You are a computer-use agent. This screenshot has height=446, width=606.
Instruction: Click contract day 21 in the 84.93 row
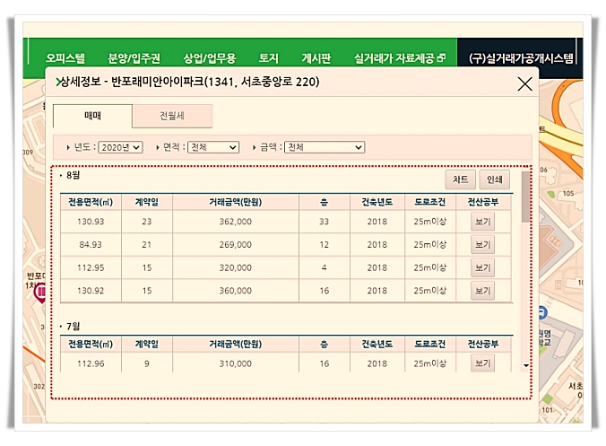pos(146,244)
